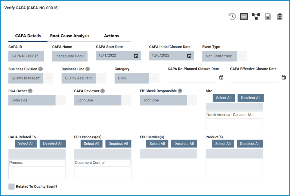
Task: Open CAPA Start Date calendar picker
Action: (136, 56)
